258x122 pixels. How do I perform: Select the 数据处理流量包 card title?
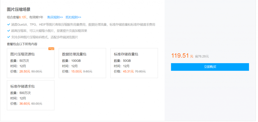[x=74, y=54]
